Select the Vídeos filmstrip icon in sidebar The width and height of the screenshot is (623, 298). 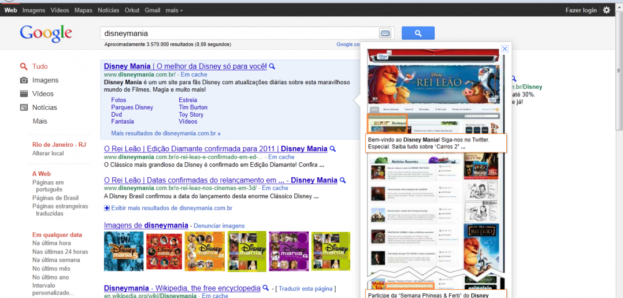24,94
